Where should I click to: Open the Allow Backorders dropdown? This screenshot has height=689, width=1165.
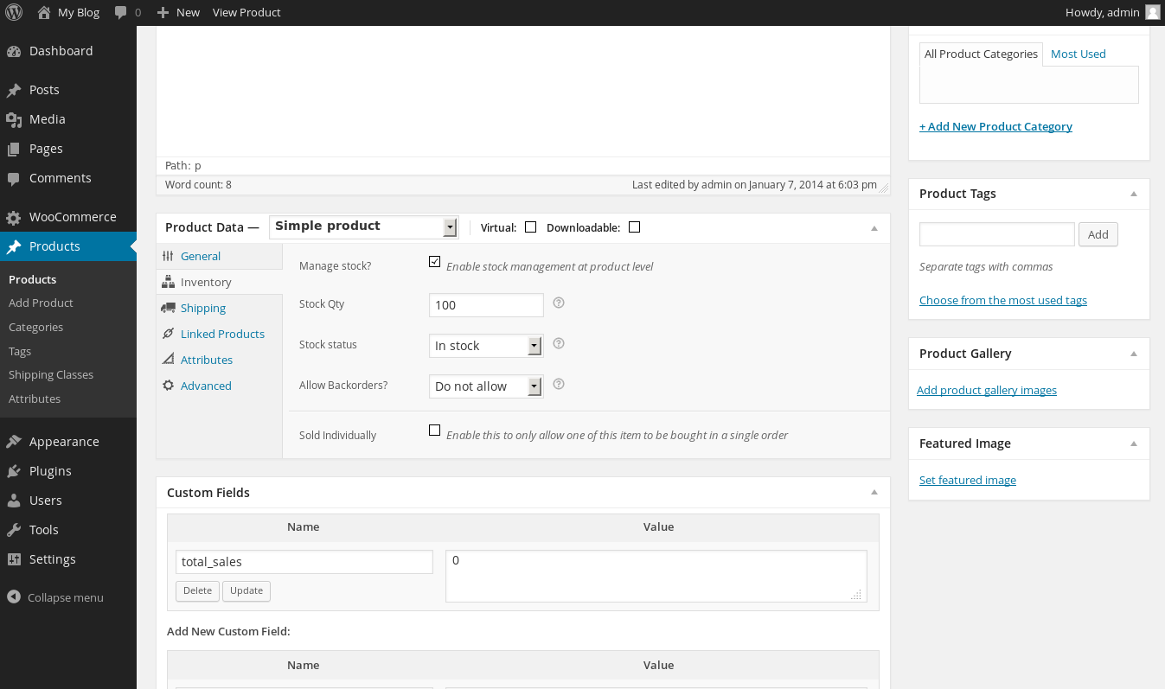tap(486, 386)
